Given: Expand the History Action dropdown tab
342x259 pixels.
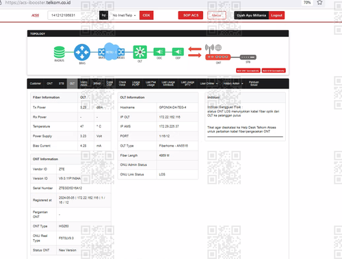Looking at the screenshot, I should point(233,84).
